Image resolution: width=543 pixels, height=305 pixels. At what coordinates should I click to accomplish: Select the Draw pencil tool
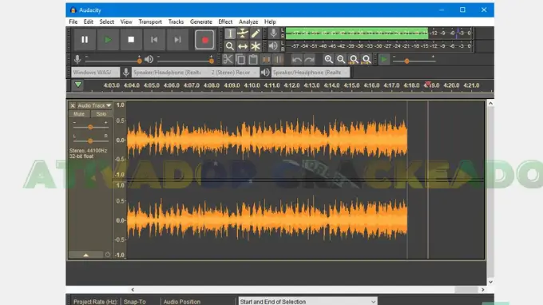(256, 34)
